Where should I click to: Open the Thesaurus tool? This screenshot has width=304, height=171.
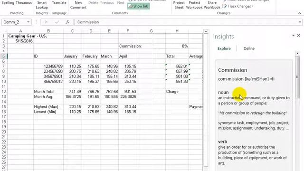pos(24,3)
